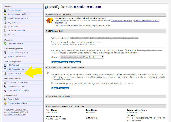Click the niknokniknok.com domain title

click(x=87, y=7)
